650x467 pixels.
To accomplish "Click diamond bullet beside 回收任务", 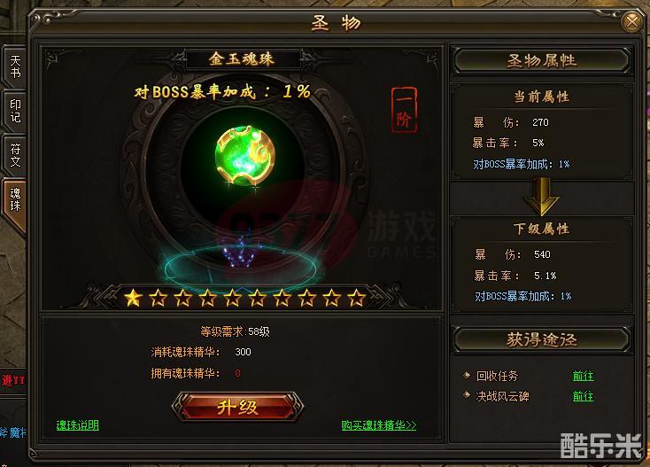I will [467, 376].
